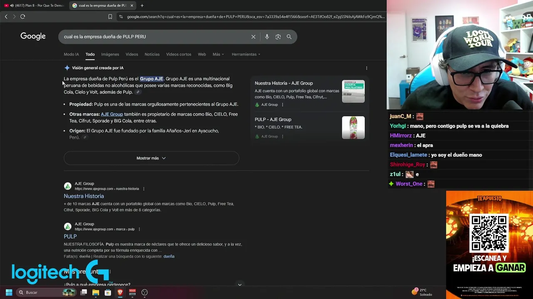Select the Todo results tab
The height and width of the screenshot is (299, 533).
[90, 54]
